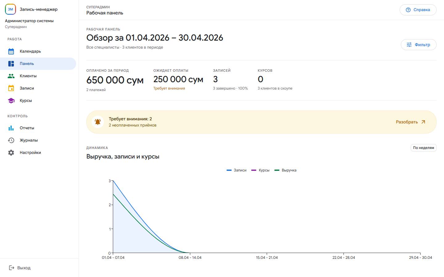Click the Выход logout icon

click(12, 268)
